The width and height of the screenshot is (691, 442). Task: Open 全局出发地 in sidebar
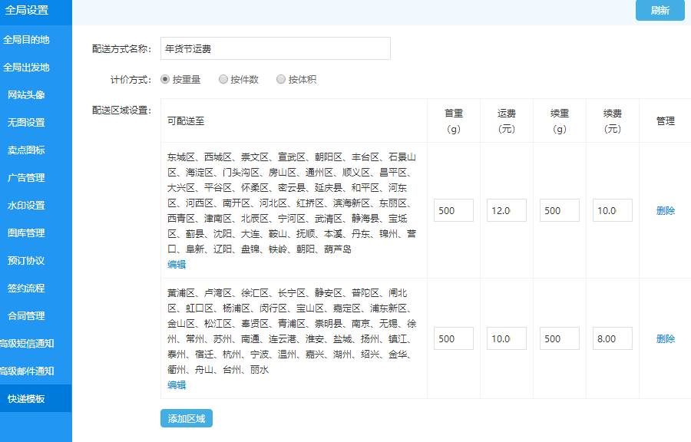coord(27,68)
